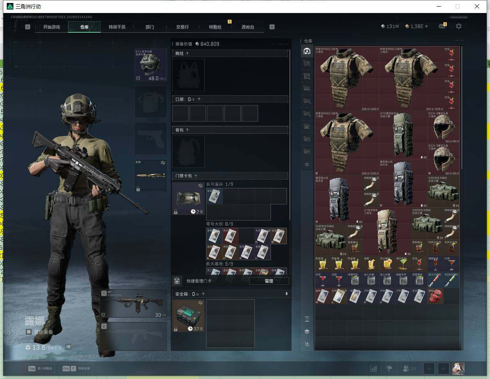Screen dimensions: 490x379
Task: Select the GTO green heavy backpack
Action: tap(403, 134)
